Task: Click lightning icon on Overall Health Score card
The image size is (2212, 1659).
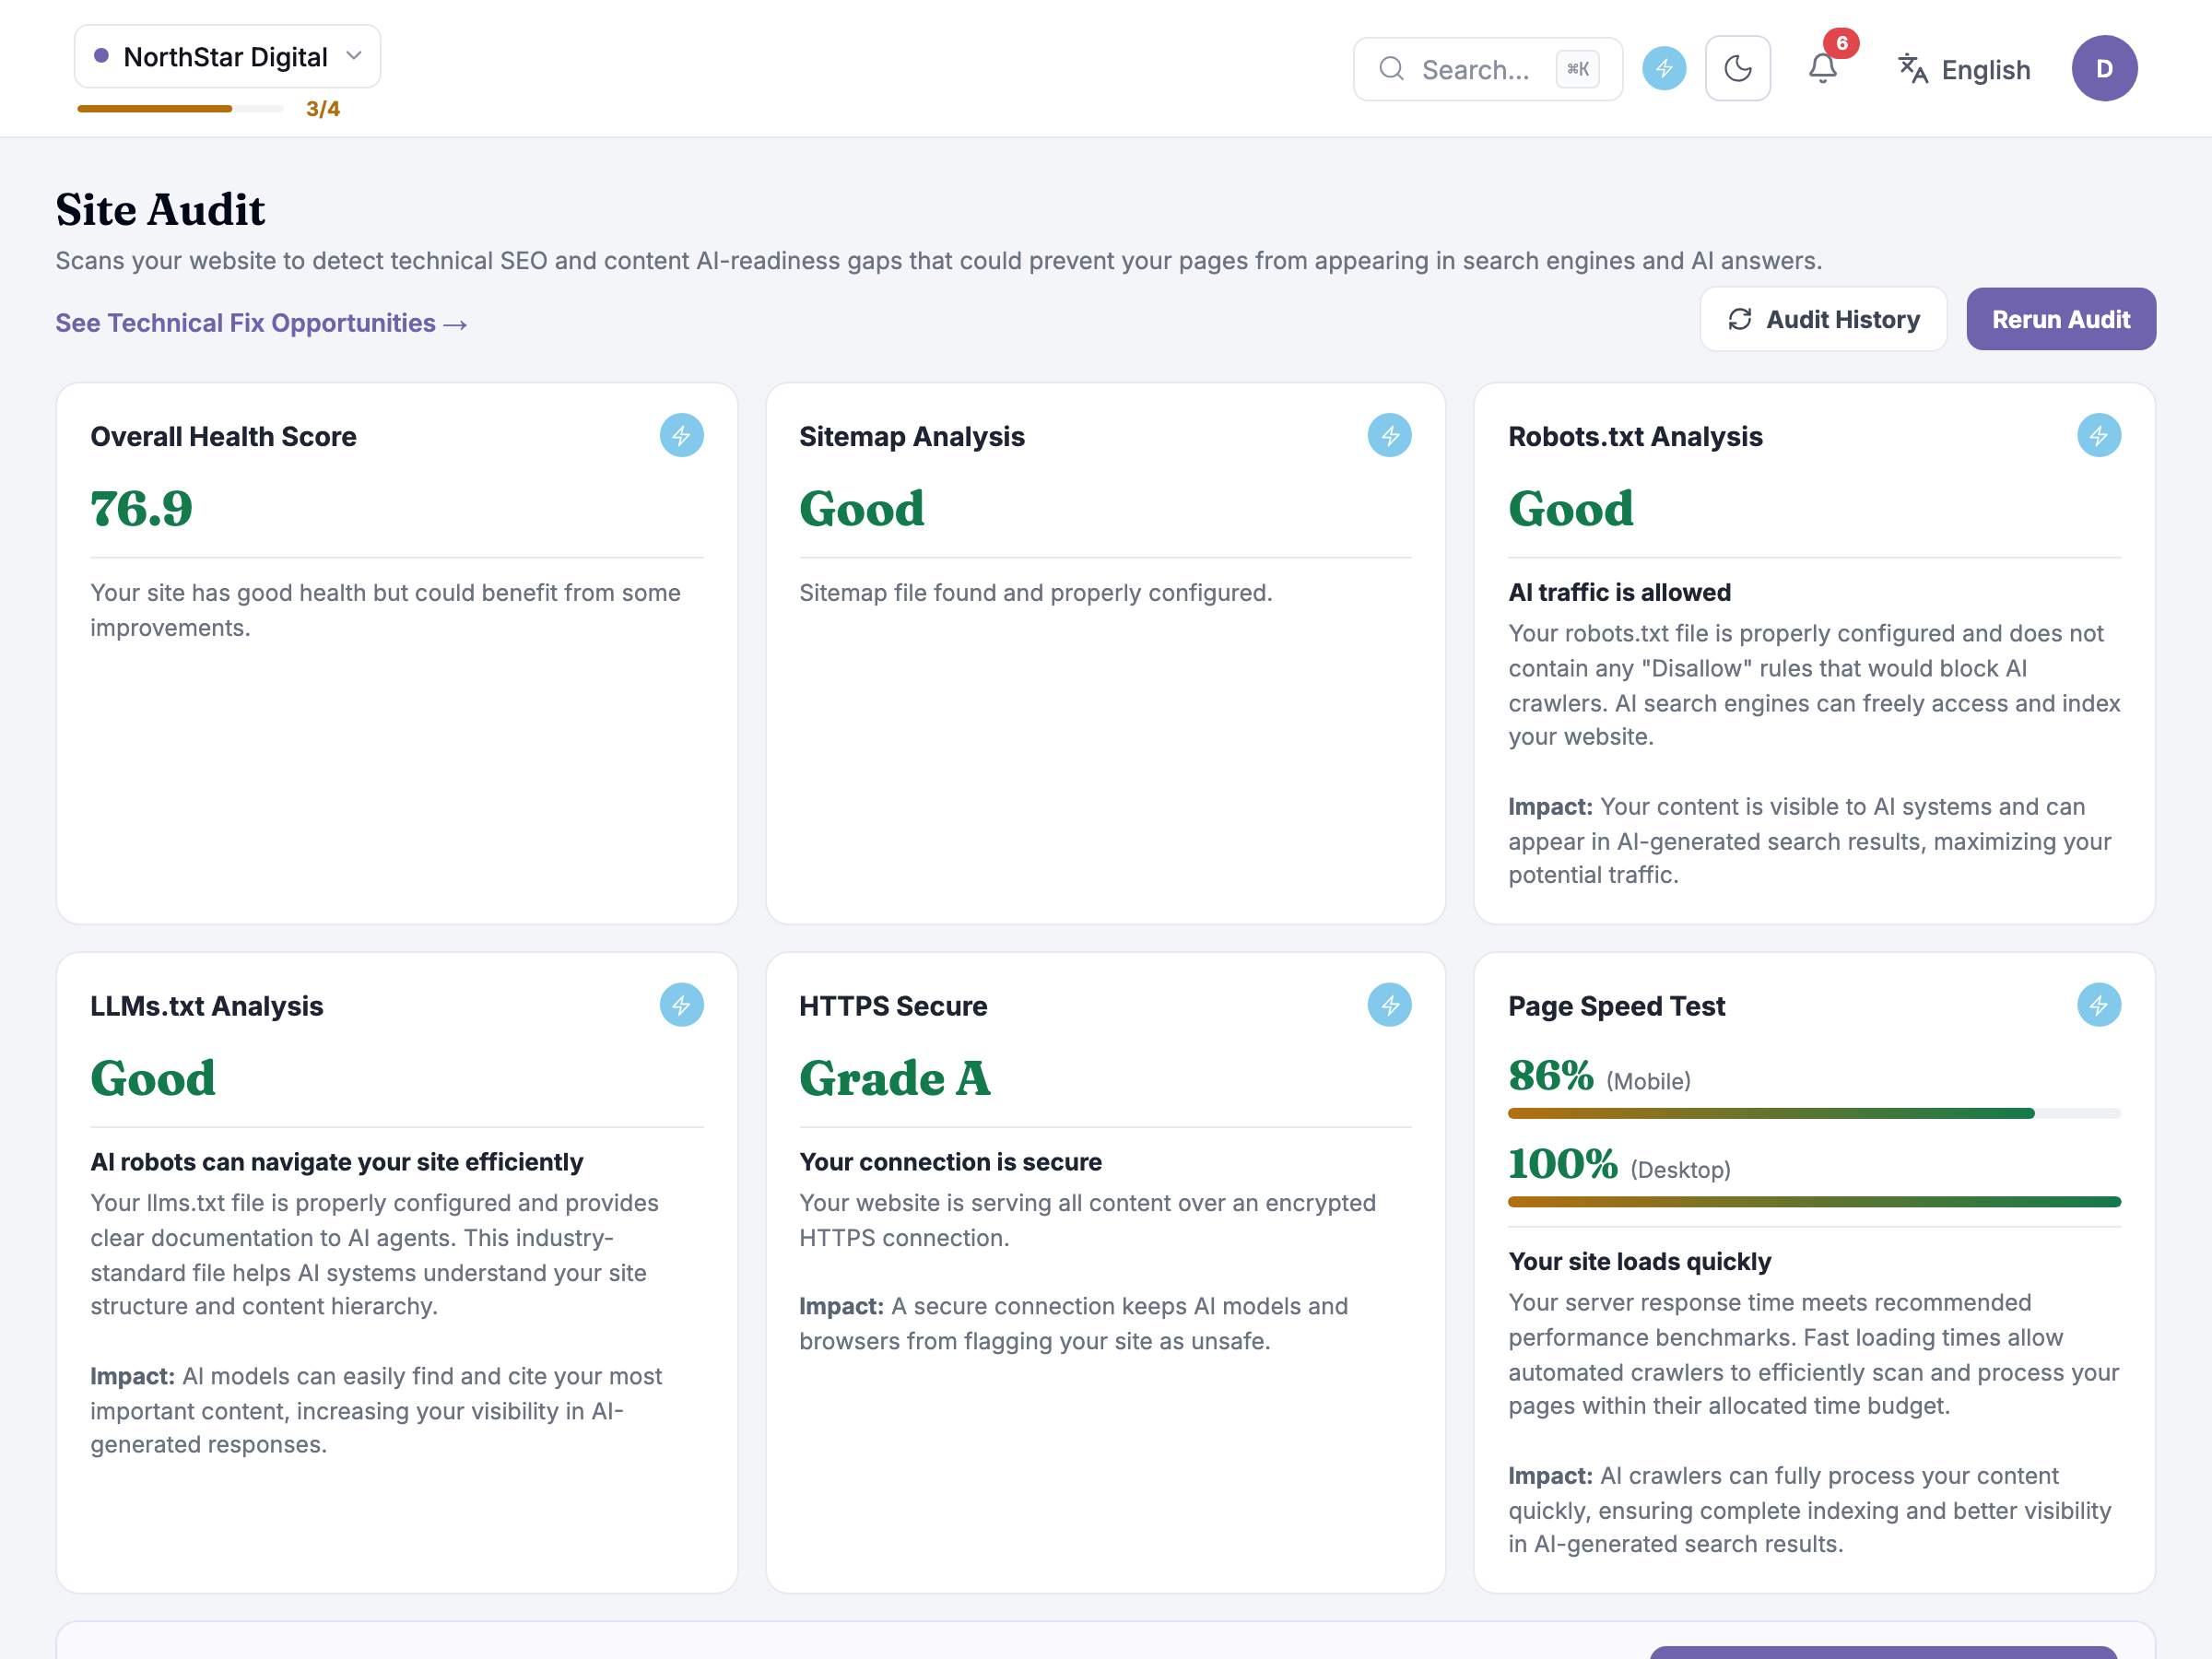Action: point(681,436)
